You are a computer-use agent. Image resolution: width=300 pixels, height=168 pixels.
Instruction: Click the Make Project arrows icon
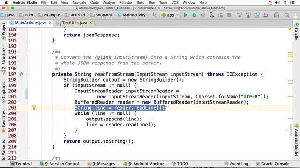pos(155,15)
